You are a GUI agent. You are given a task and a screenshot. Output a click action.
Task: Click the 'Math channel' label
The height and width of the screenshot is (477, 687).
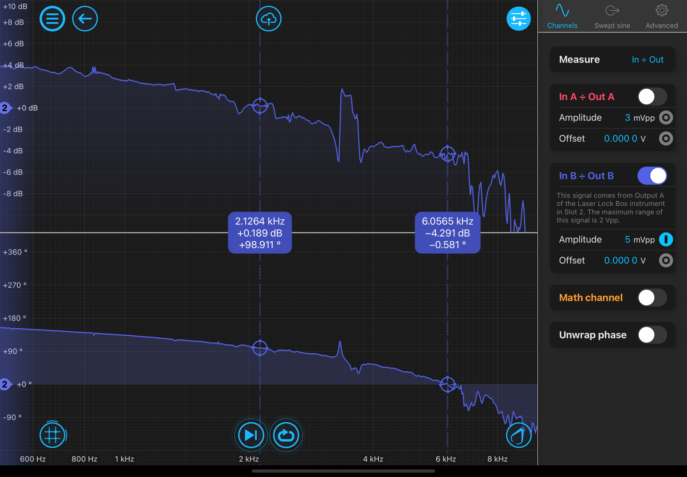[591, 297]
